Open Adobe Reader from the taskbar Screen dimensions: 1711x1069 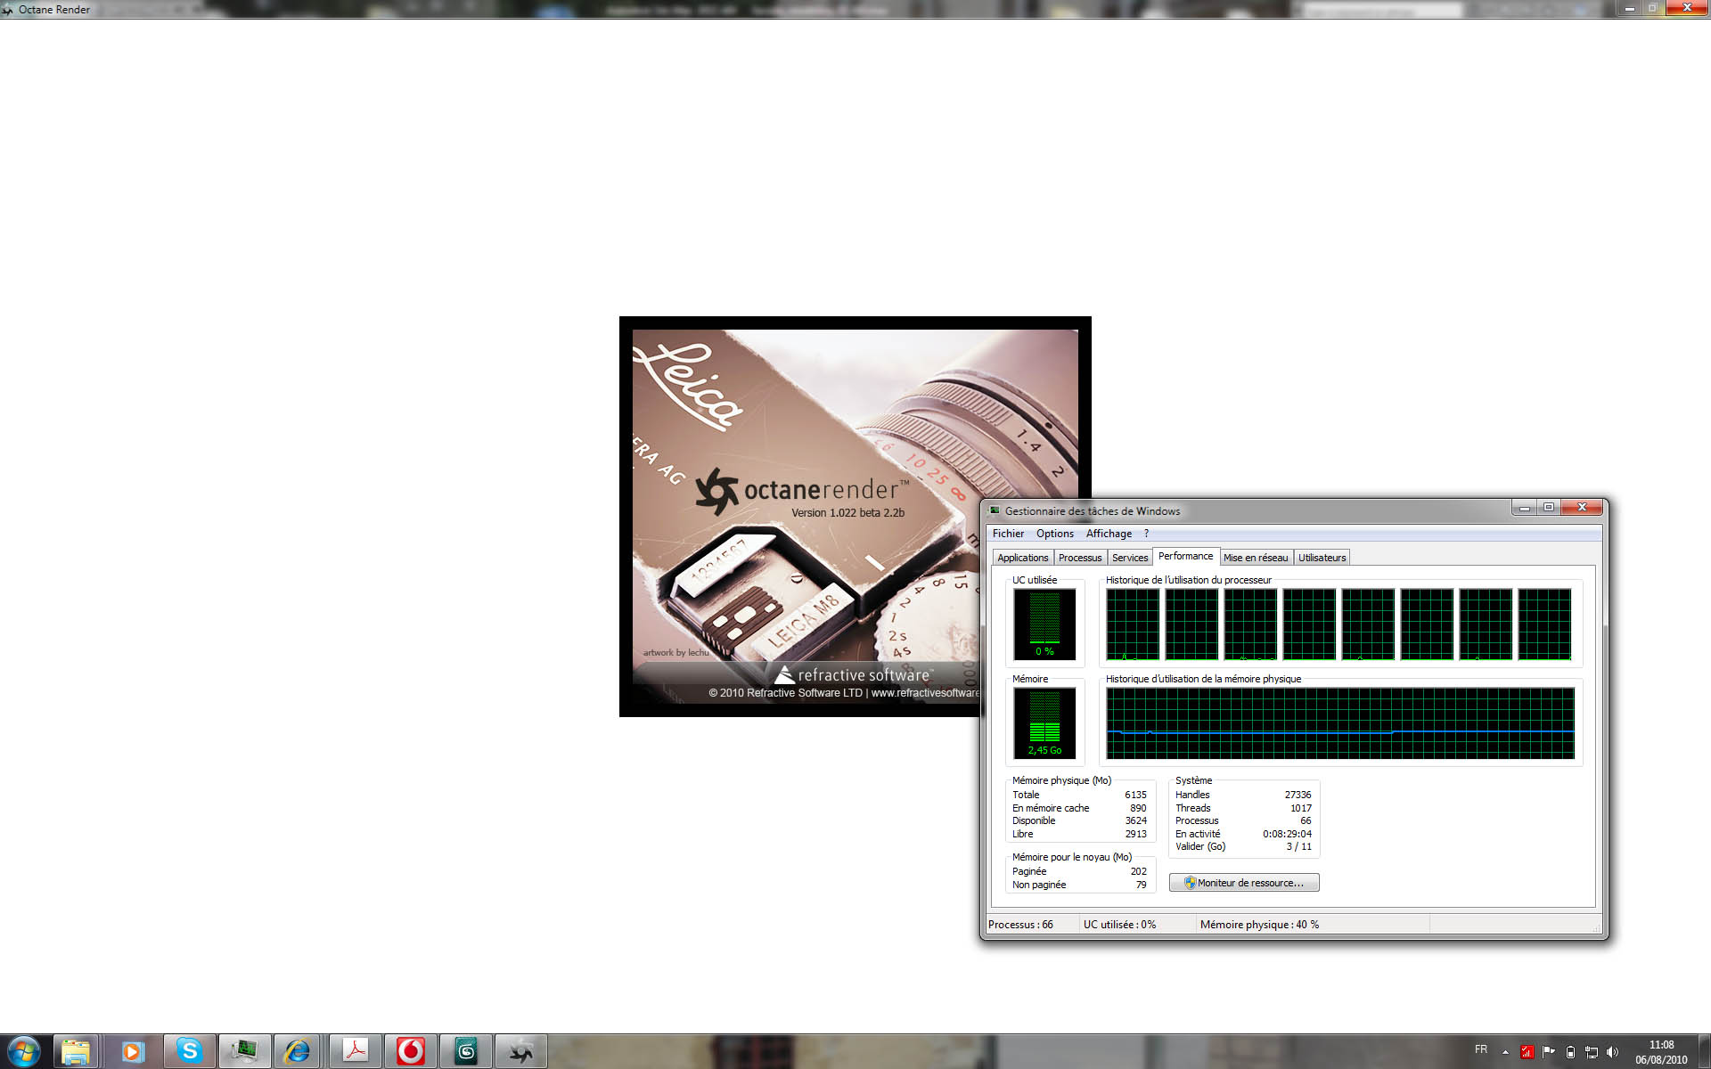point(356,1051)
